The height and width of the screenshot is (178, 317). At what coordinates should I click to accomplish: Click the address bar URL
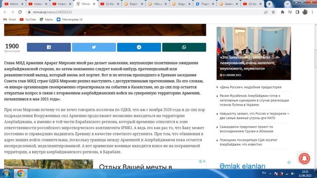[x=53, y=12]
